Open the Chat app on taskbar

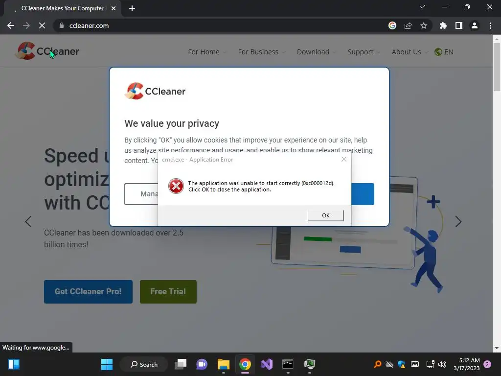coord(202,364)
